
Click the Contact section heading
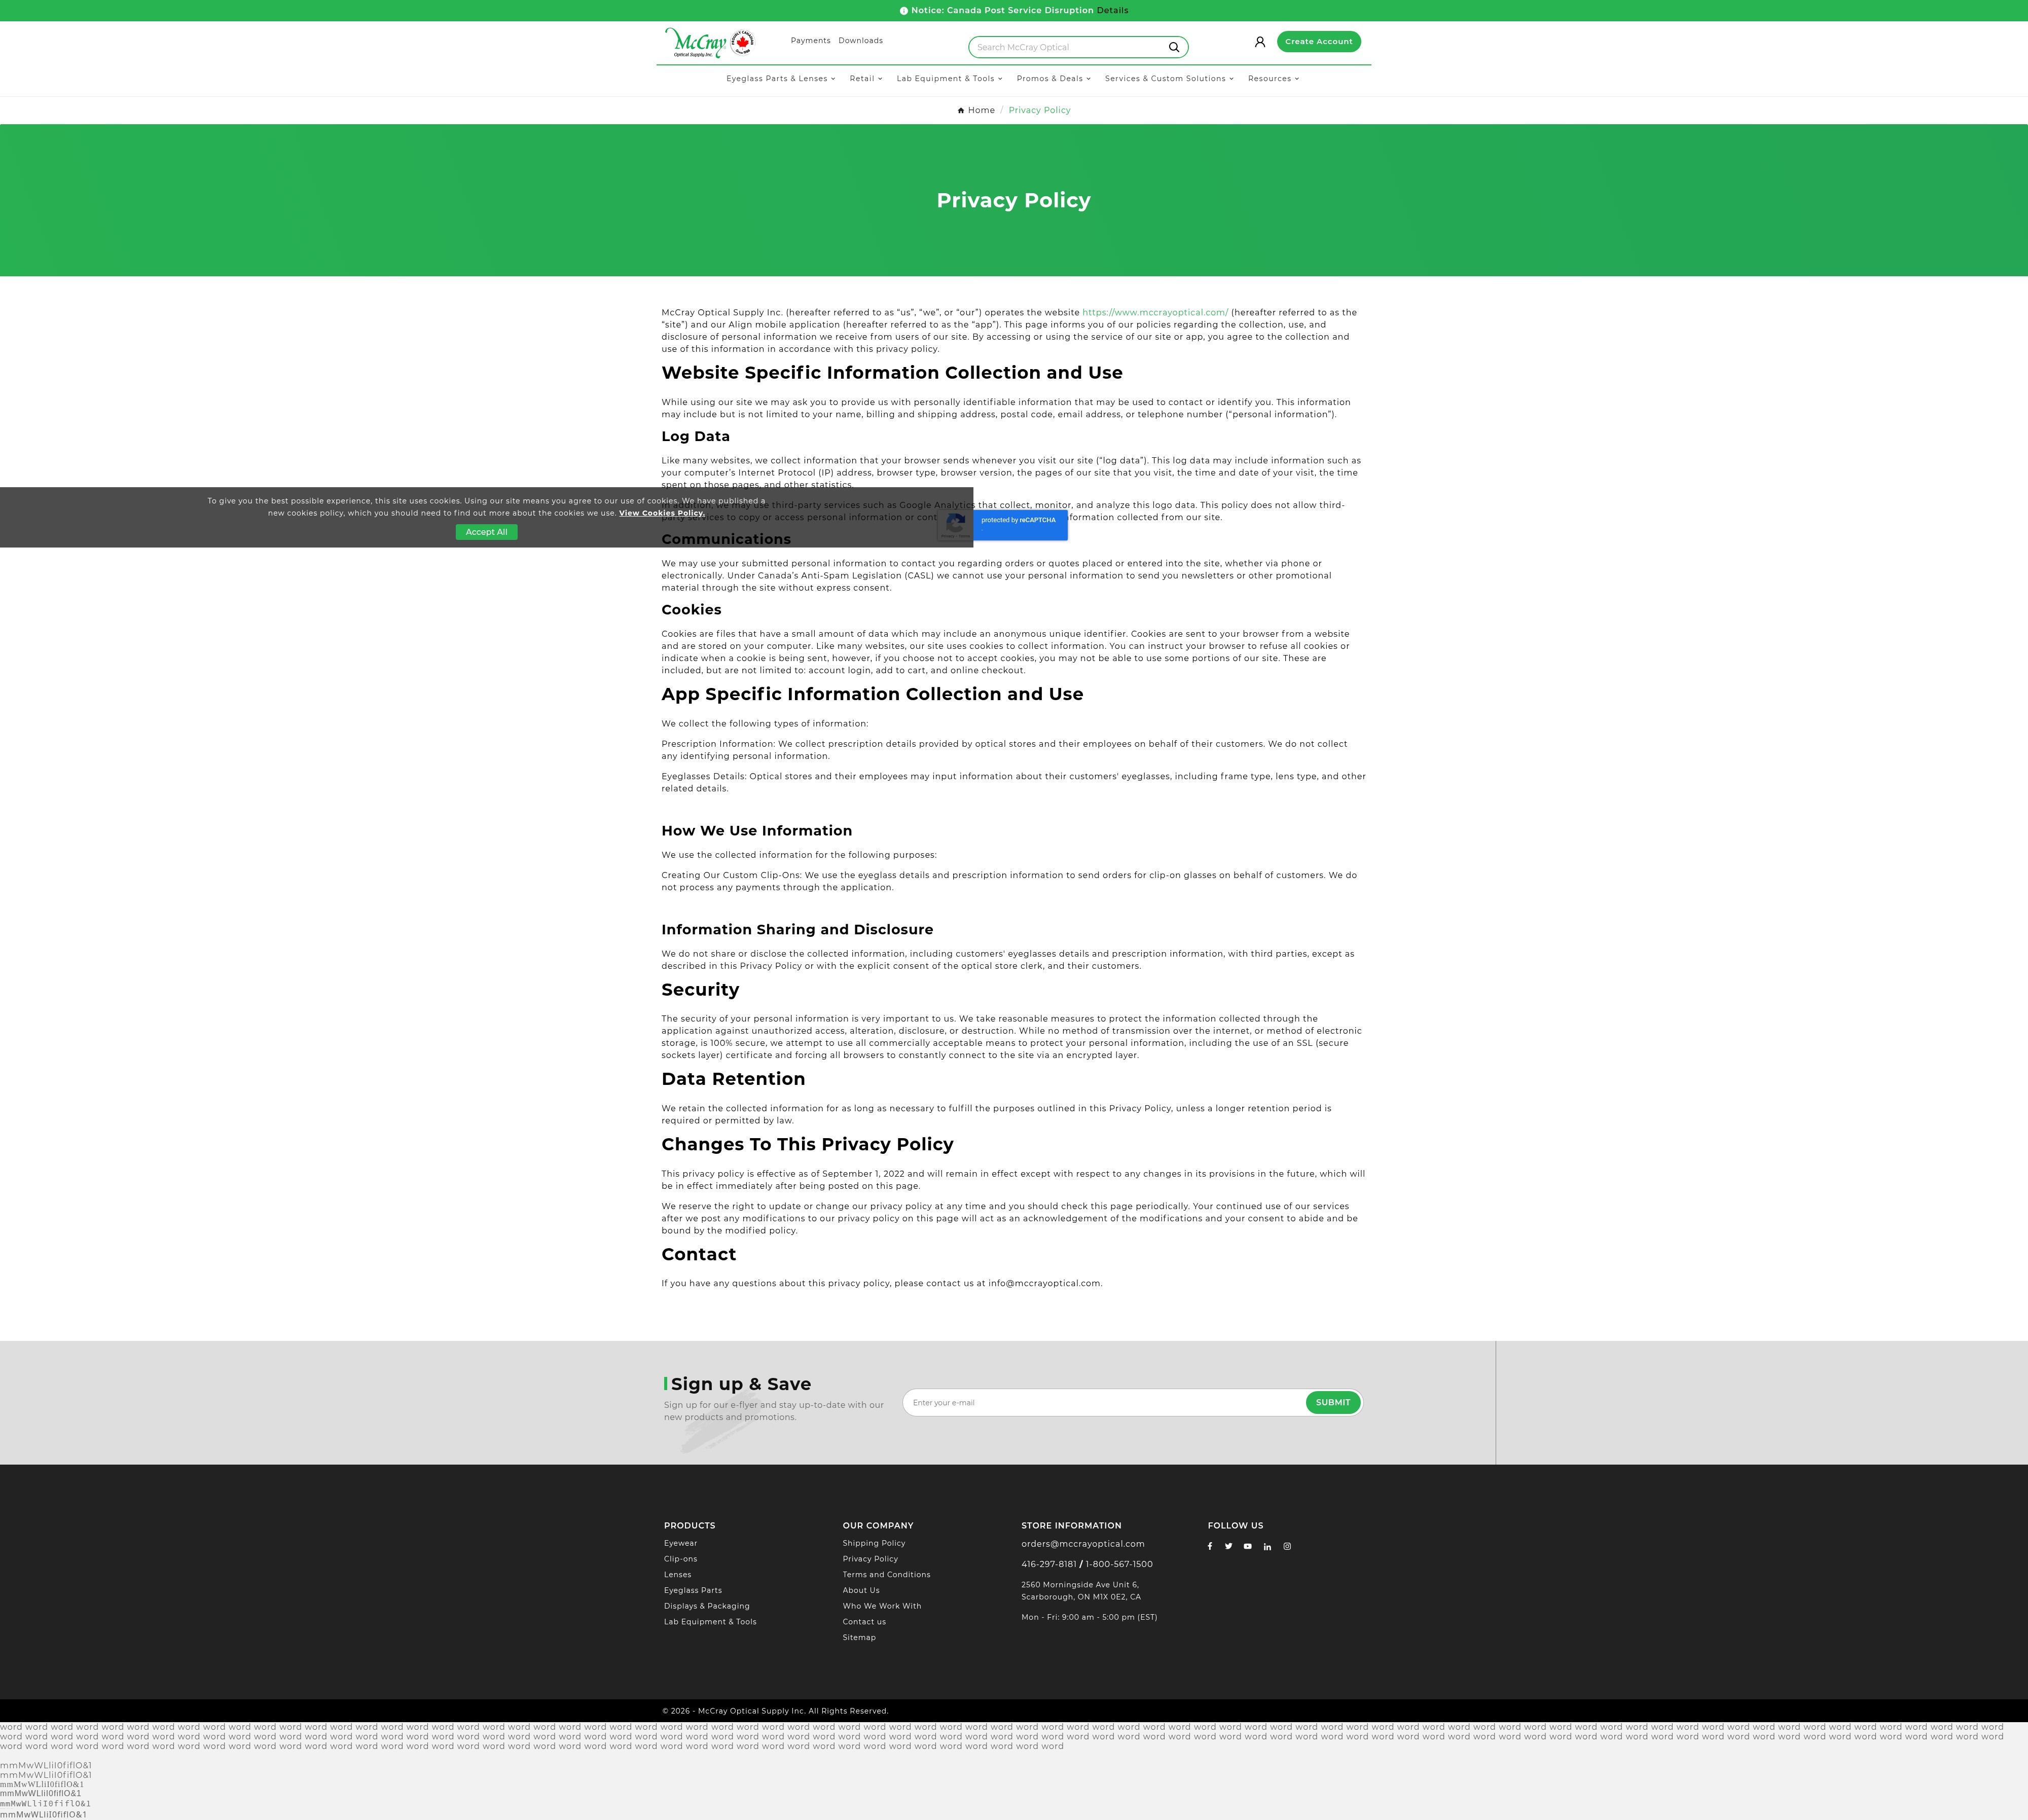698,1255
